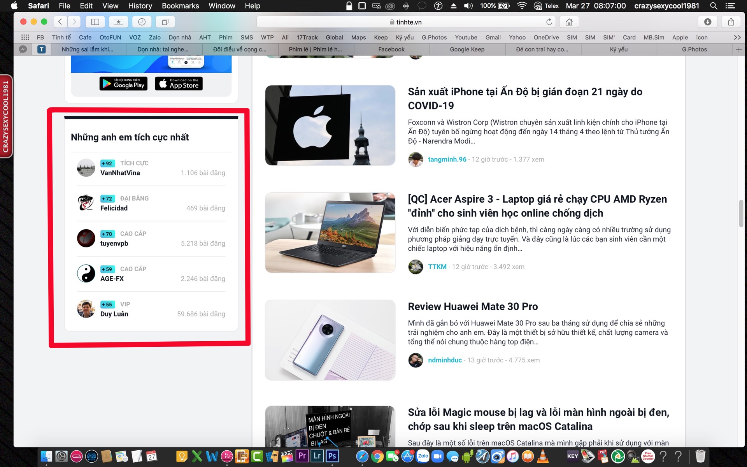This screenshot has width=747, height=467.
Task: Open the Share toolbar button
Action: 731,22
